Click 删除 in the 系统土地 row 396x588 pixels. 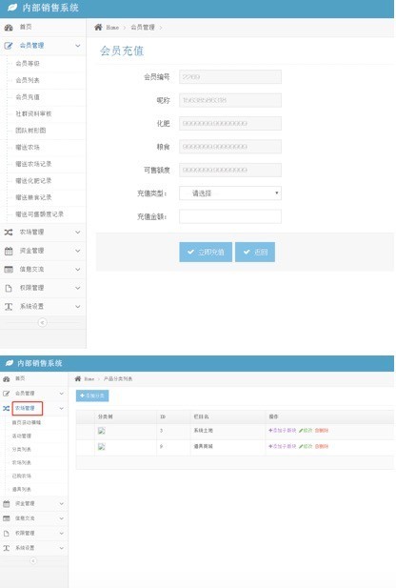tap(322, 431)
